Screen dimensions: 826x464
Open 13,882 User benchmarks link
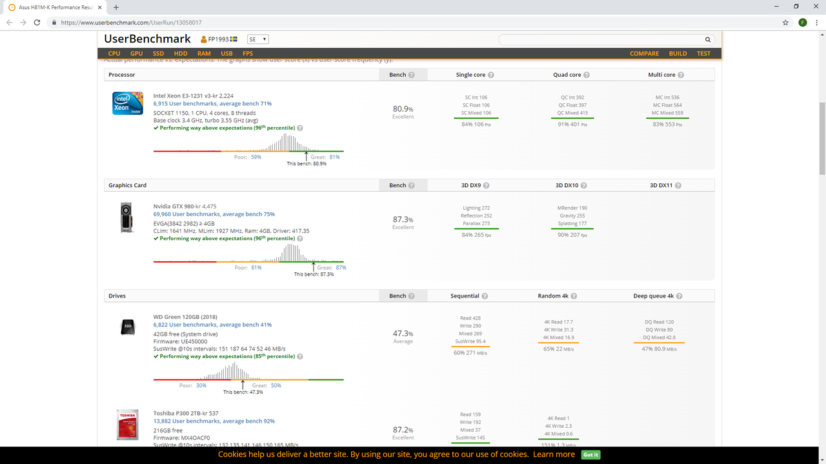point(214,421)
